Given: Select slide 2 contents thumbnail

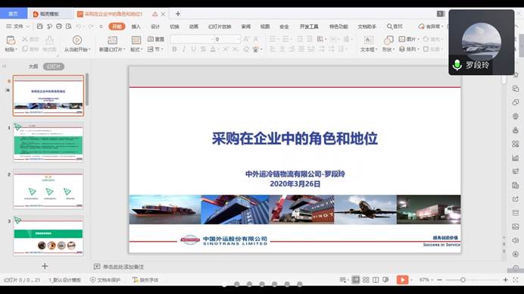Looking at the screenshot, I should point(48,189).
